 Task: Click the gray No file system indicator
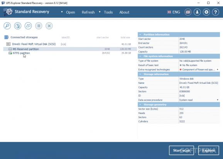coord(181,65)
